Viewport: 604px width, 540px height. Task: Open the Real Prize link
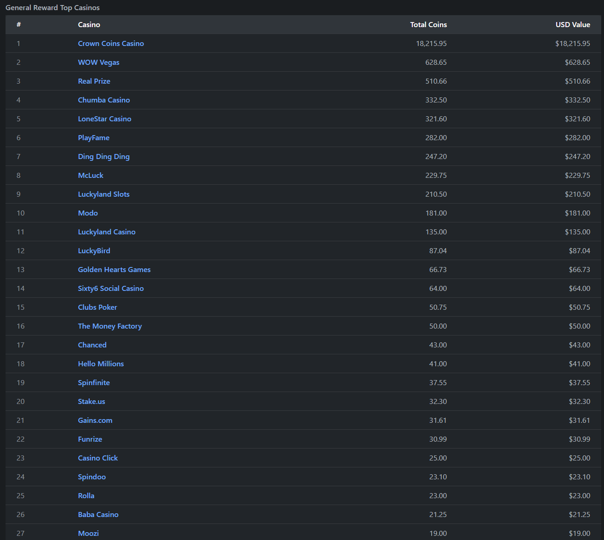pos(94,81)
